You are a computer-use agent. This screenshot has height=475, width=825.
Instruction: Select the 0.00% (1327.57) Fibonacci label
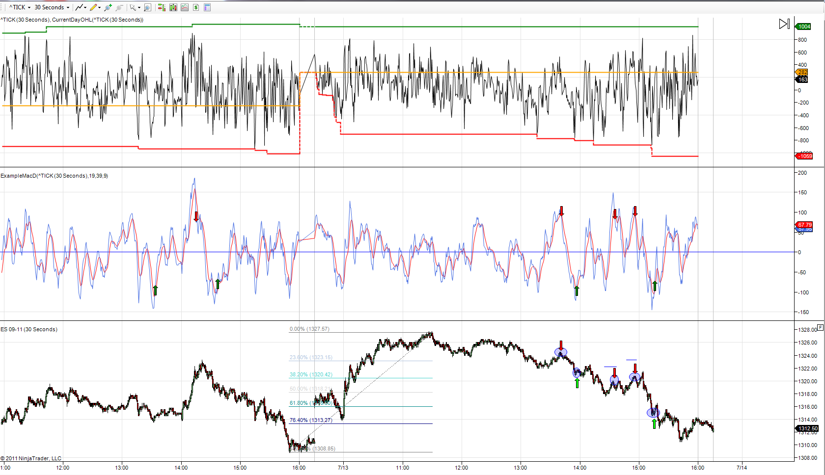click(309, 329)
